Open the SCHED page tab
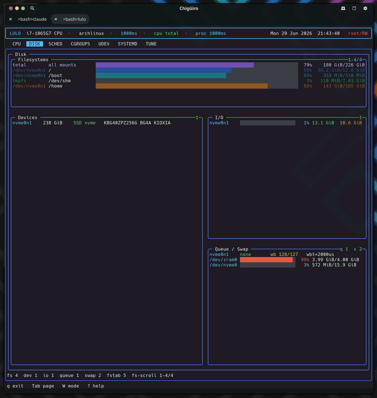Viewport: 377px width, 398px height. [x=55, y=44]
